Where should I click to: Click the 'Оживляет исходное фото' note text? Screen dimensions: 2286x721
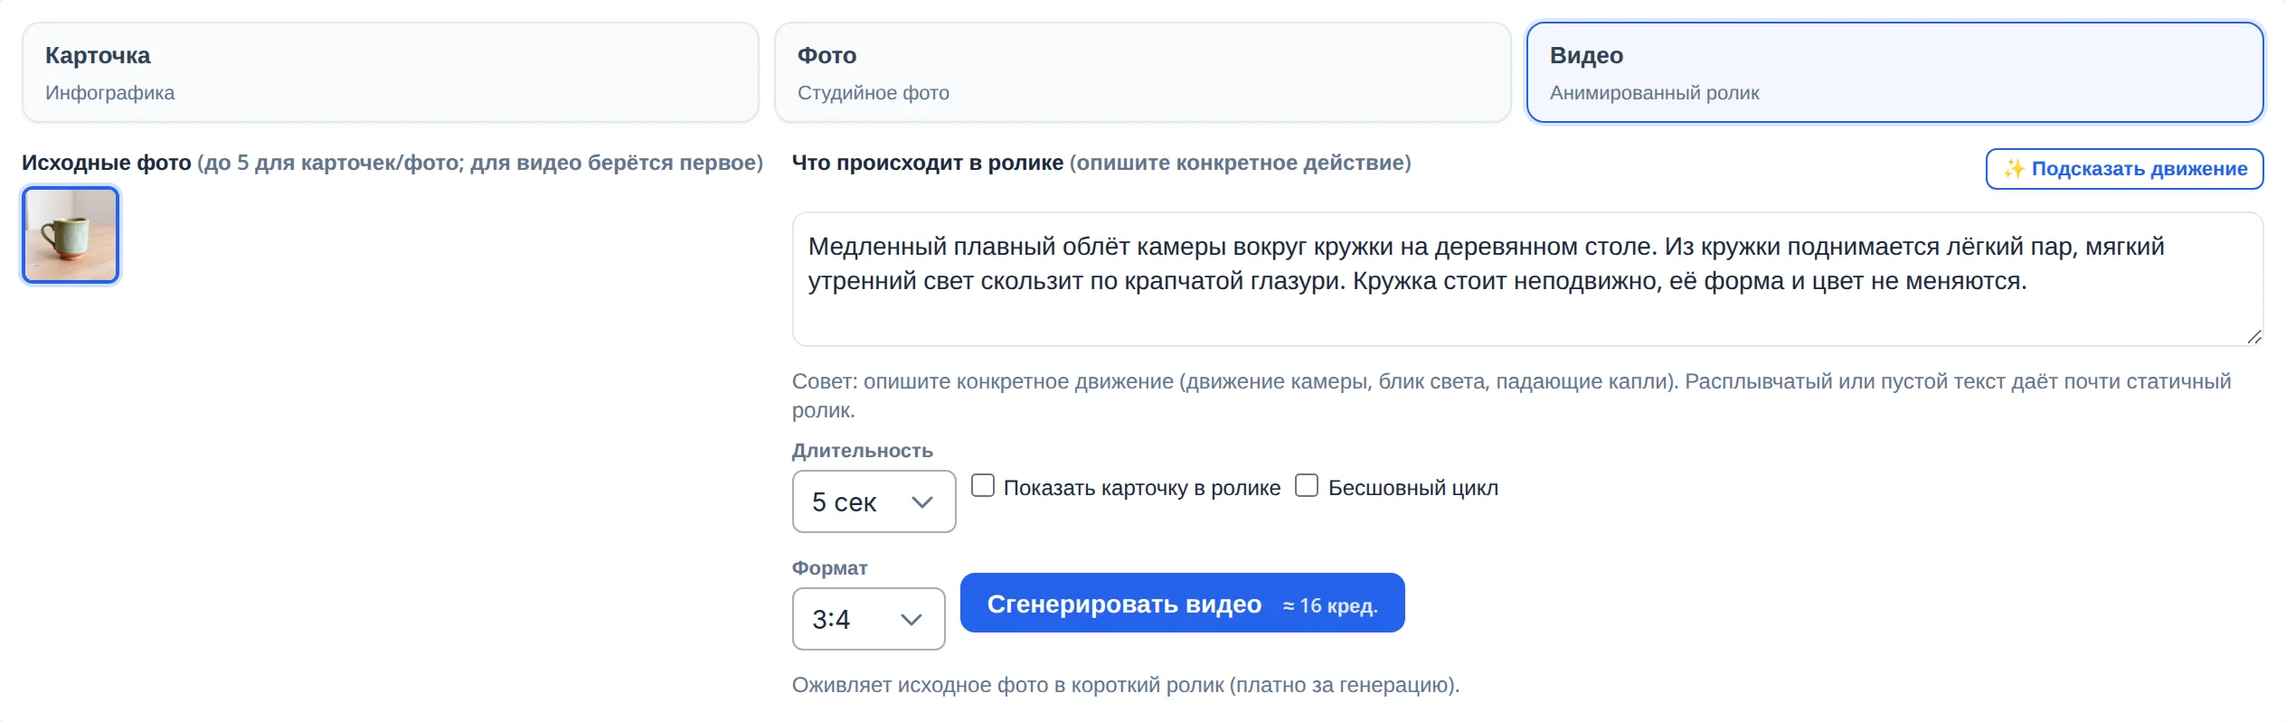tap(1126, 685)
